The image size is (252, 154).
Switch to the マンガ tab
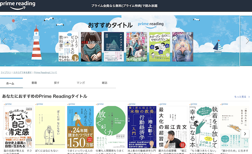tap(81, 83)
